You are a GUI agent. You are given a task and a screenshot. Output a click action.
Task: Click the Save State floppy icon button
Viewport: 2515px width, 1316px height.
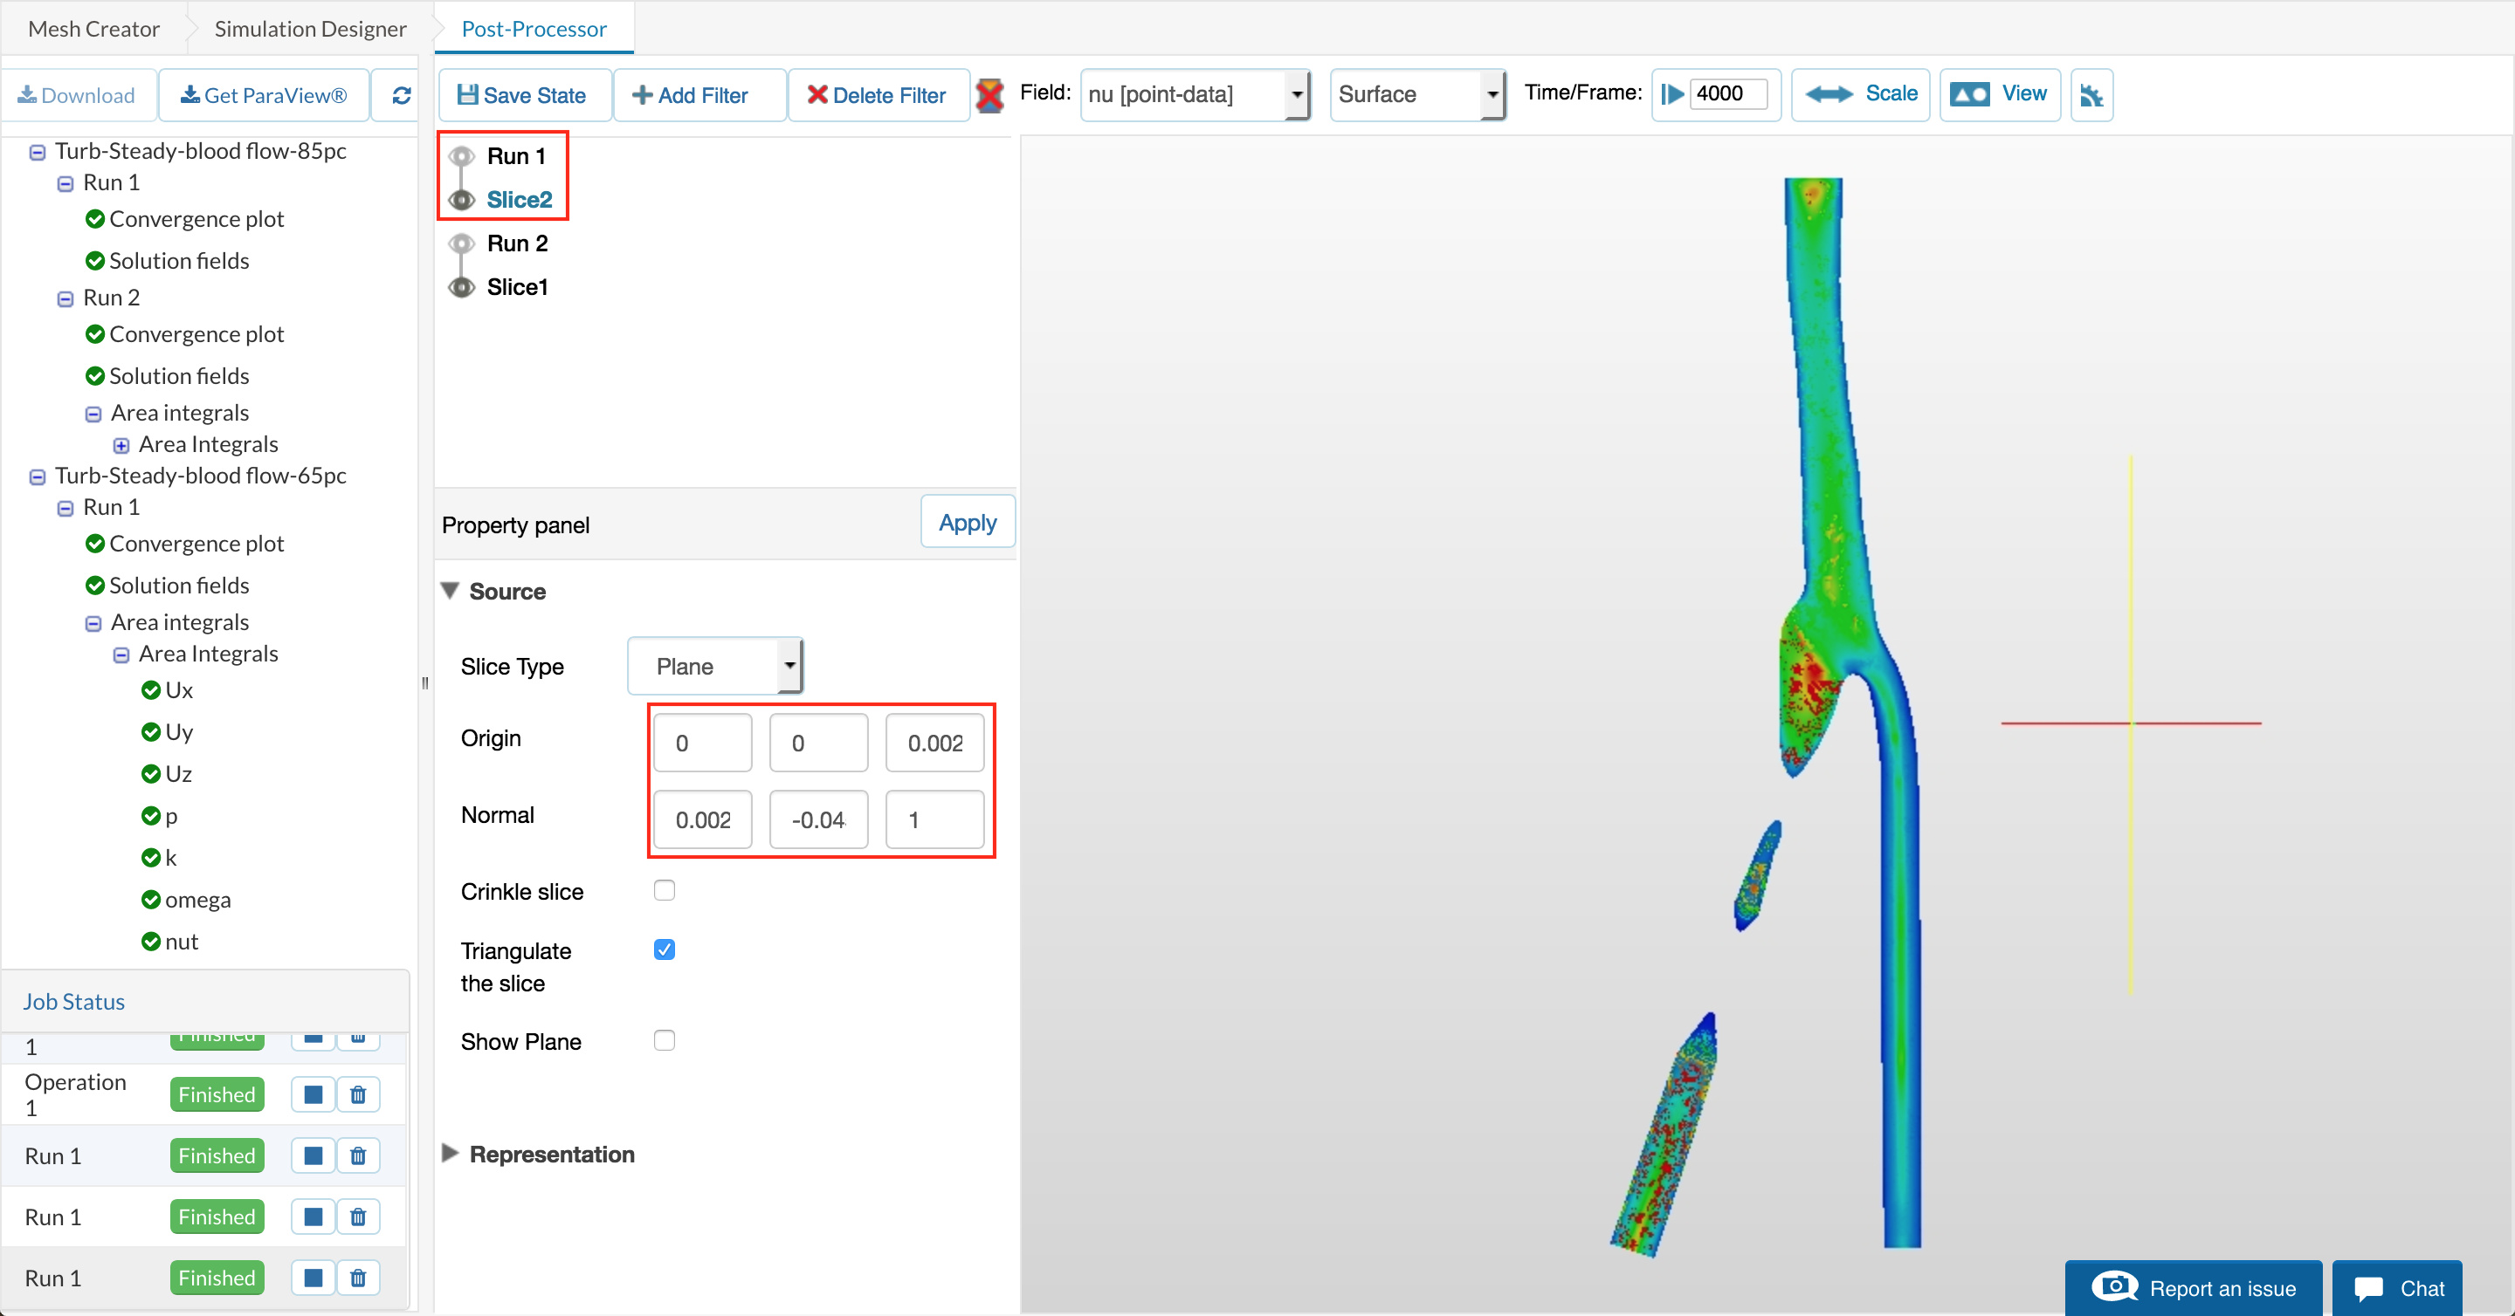click(522, 94)
